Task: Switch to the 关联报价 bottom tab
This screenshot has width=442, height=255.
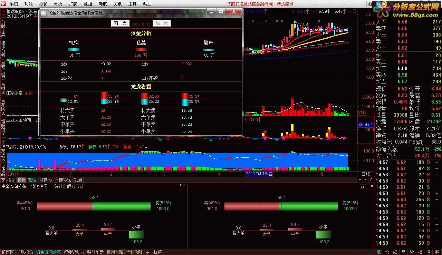Action: [x=25, y=252]
